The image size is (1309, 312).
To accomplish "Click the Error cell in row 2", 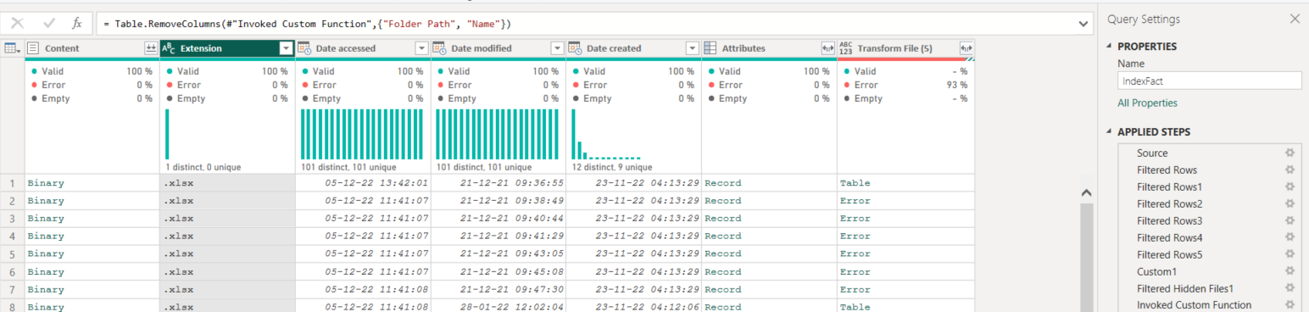I will [905, 201].
